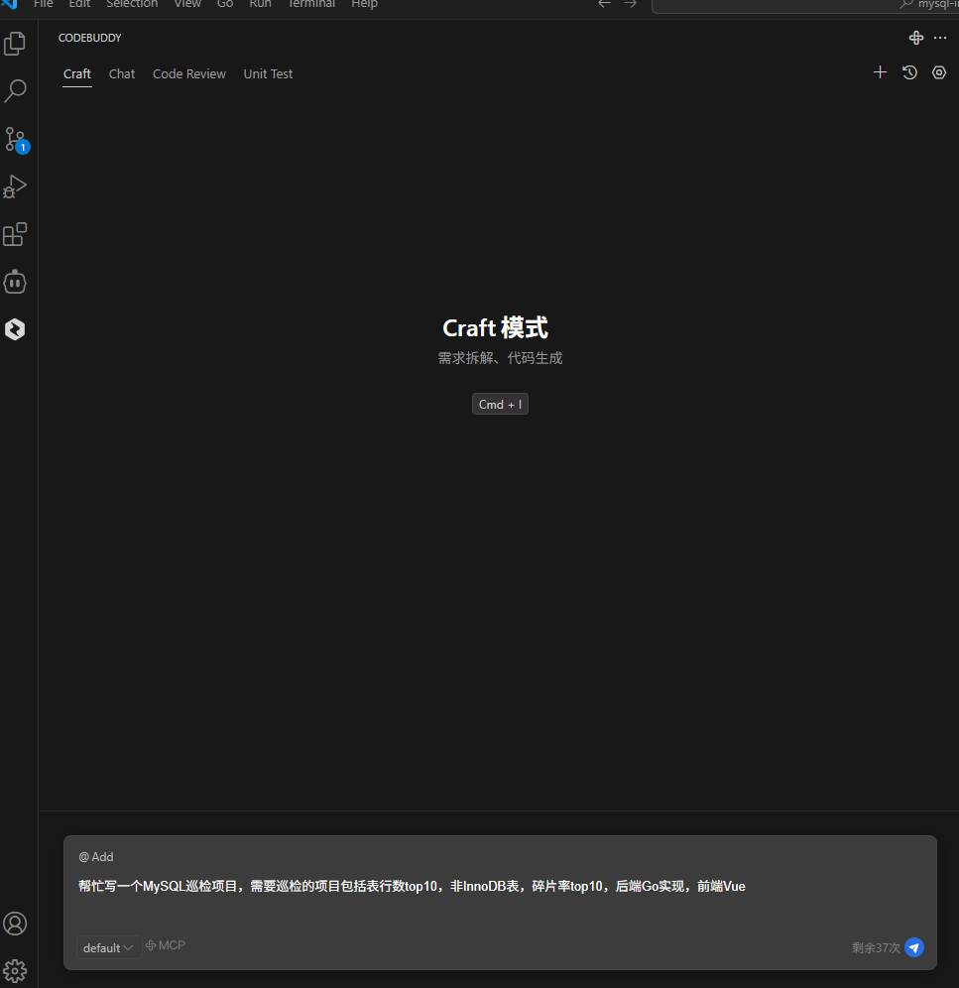959x988 pixels.
Task: Open the Help menu
Action: 364,4
